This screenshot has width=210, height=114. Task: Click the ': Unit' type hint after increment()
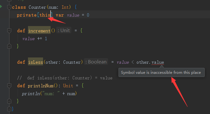point(64,30)
